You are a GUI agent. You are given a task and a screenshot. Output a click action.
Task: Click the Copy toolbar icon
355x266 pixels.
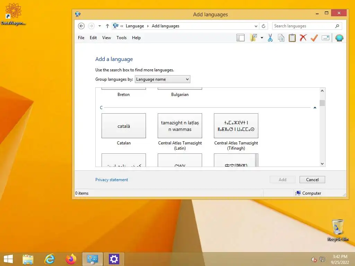pos(281,38)
